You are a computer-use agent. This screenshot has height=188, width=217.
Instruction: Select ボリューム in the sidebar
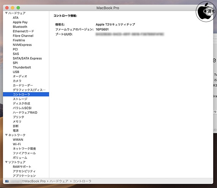click(20, 157)
